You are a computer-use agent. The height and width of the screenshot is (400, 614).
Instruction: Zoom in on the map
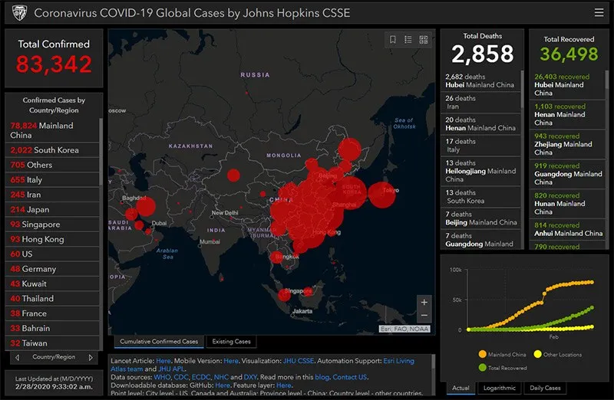[424, 302]
